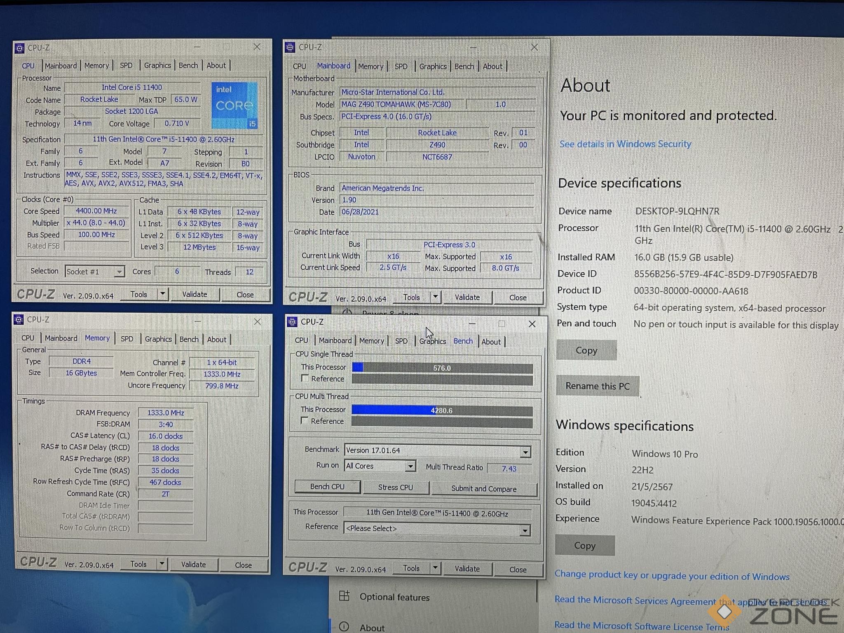Open the Socket #1 selection dropdown
Viewport: 844px width, 633px height.
click(x=119, y=272)
